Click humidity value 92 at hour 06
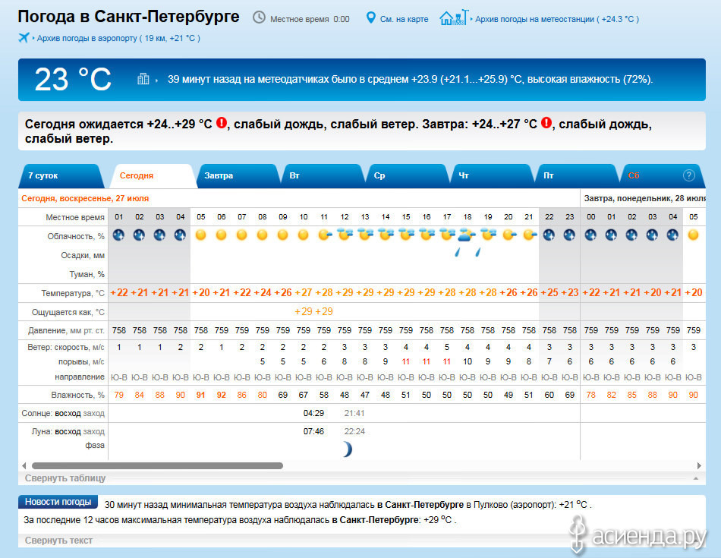This screenshot has width=721, height=558. click(221, 395)
